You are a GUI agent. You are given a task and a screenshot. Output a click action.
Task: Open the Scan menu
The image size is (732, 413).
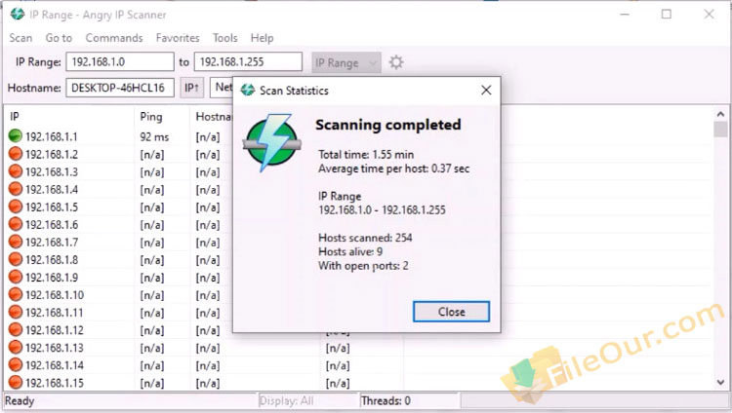coord(21,38)
